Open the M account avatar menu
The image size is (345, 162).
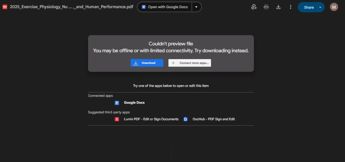pyautogui.click(x=334, y=7)
